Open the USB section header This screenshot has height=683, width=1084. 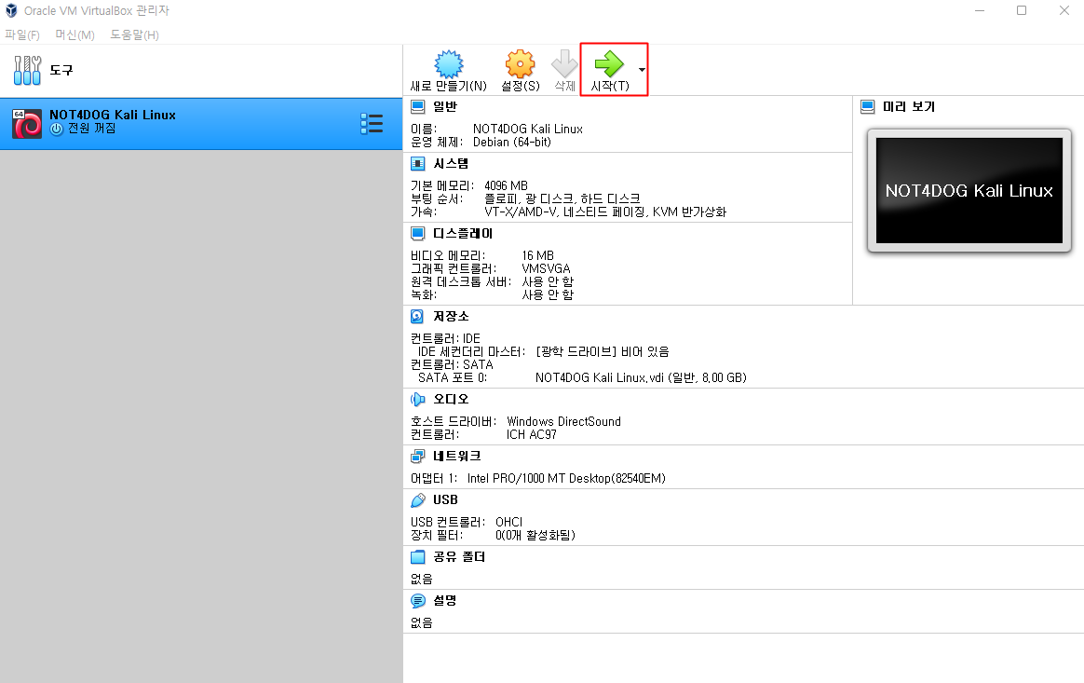click(445, 499)
